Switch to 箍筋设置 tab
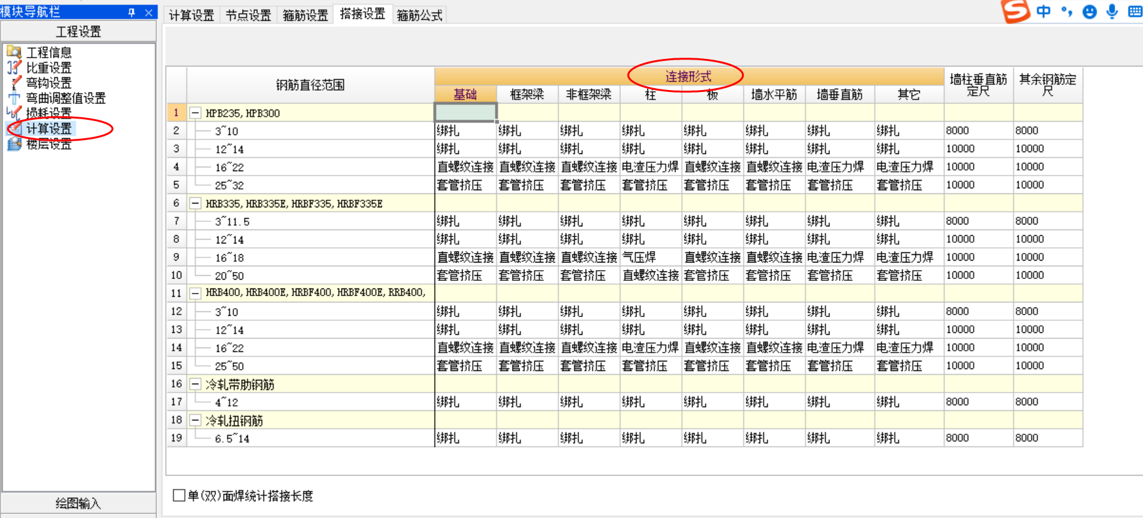The width and height of the screenshot is (1143, 518). 305,15
